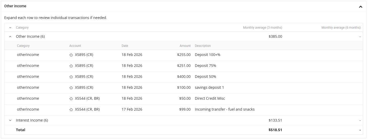368x139 pixels.
Task: Click the Account column header
Action: [75, 46]
